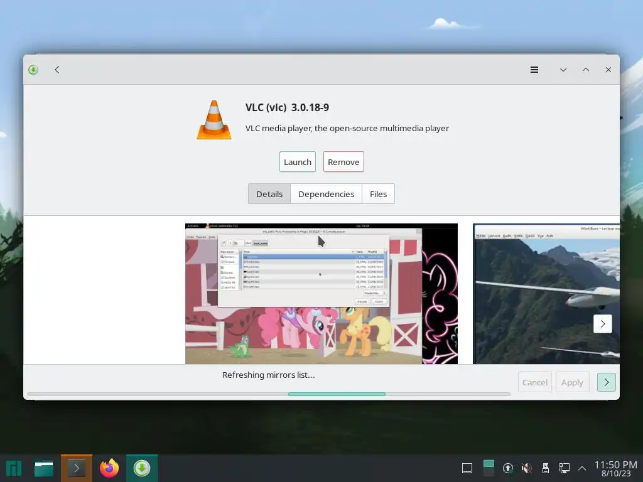Select Pamac software manager taskbar entry
Screen dimensions: 643x482
[141, 468]
